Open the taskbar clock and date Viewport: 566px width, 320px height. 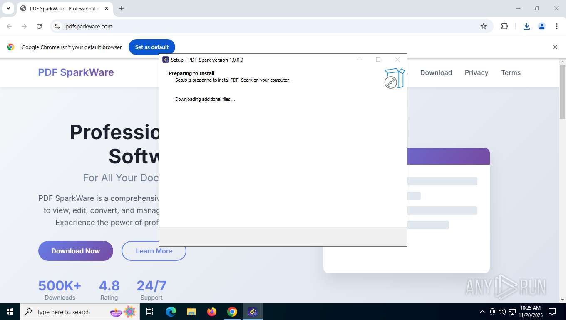(530, 312)
